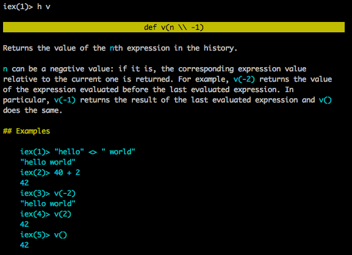The height and width of the screenshot is (255, 352).
Task: Click the '42' result under iex(2)
Action: click(24, 183)
